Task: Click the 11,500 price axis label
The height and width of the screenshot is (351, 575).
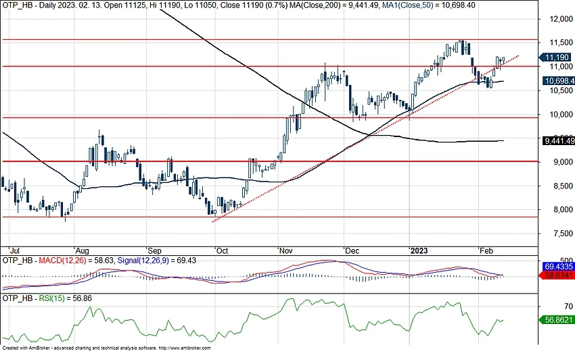Action: pos(561,43)
